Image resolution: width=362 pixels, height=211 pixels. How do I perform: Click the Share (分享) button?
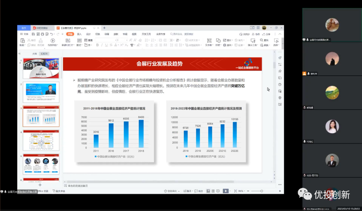266,34
